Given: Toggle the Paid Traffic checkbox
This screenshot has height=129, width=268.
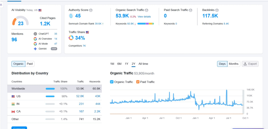Looking at the screenshot, I should (138, 82).
